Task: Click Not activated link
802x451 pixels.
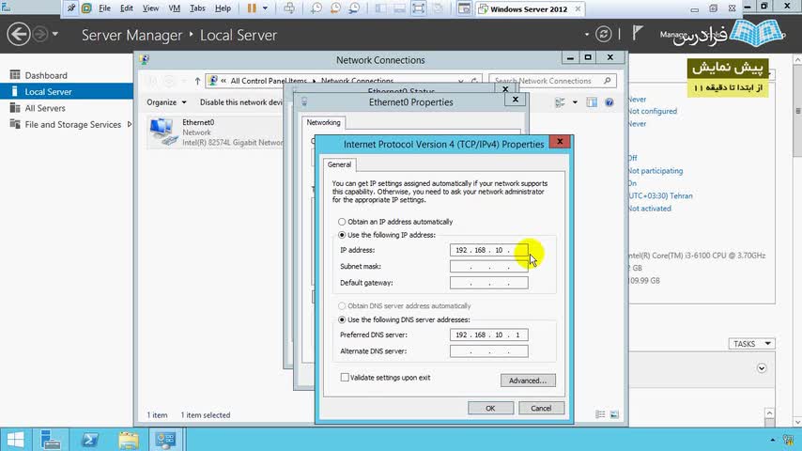Action: tap(650, 209)
